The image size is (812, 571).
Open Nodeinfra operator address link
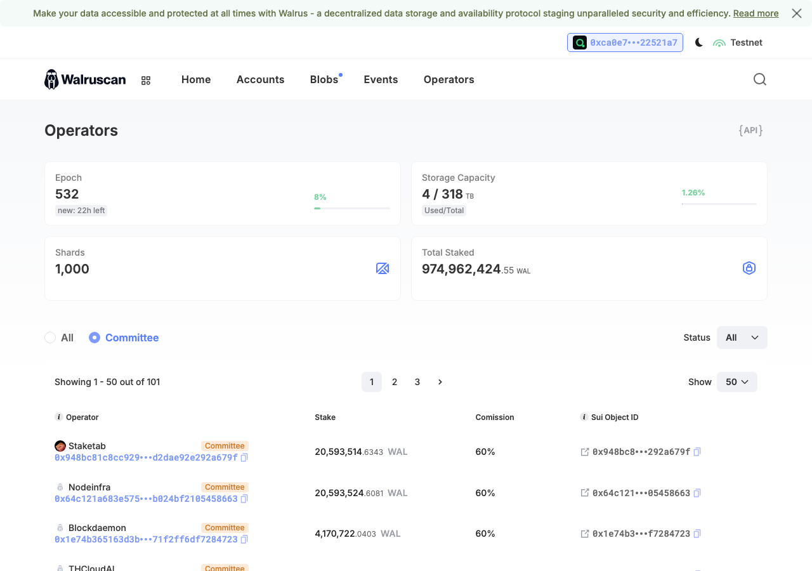146,499
